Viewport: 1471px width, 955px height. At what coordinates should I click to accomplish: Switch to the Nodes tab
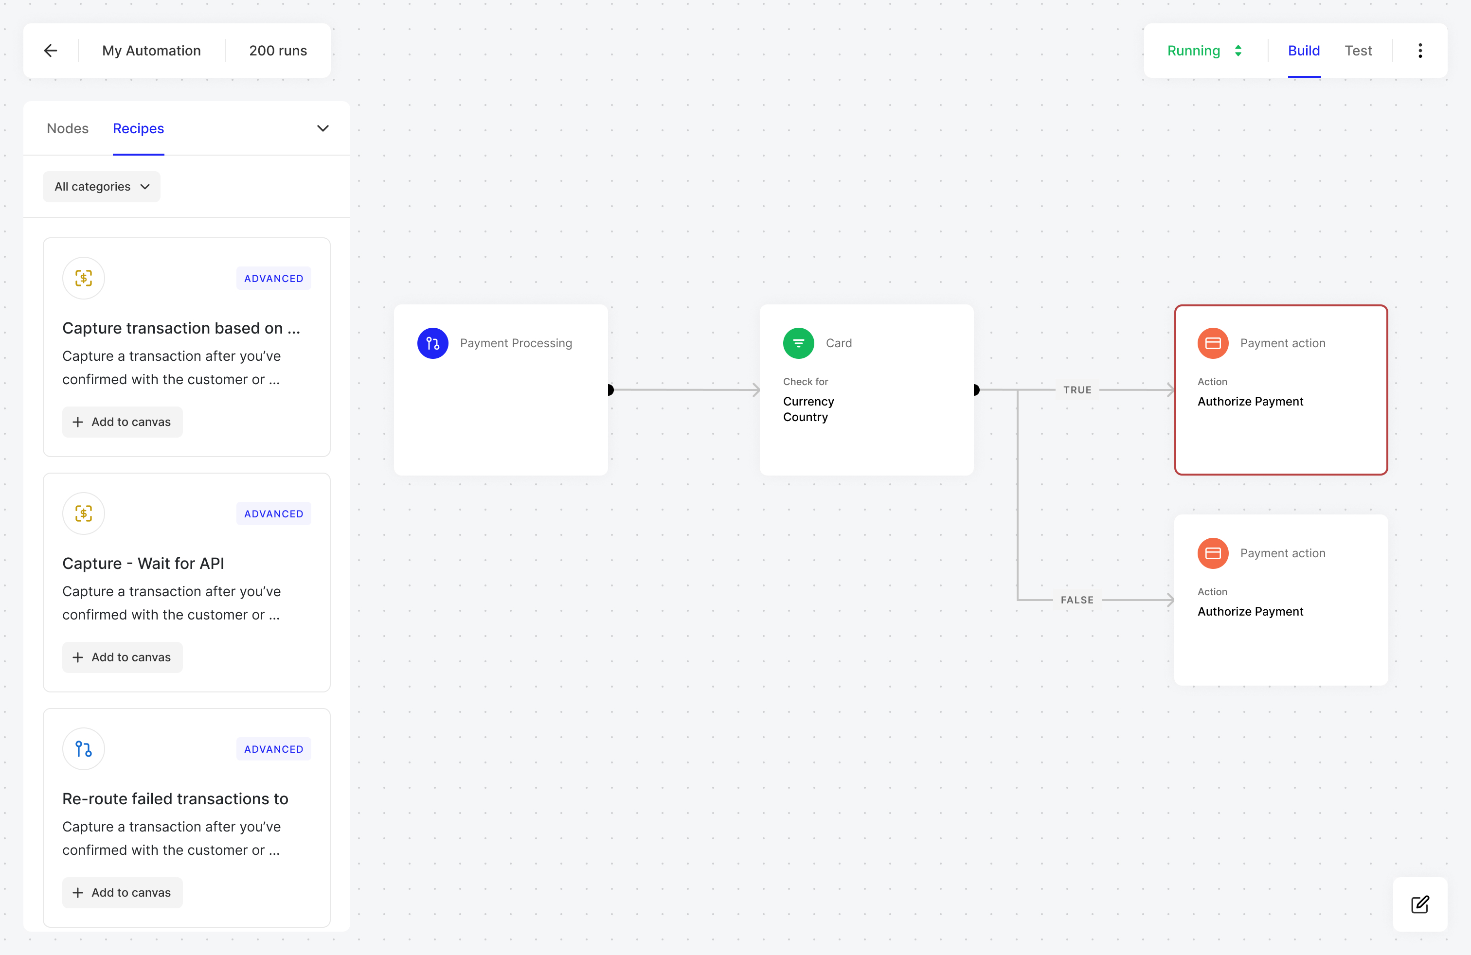point(67,128)
